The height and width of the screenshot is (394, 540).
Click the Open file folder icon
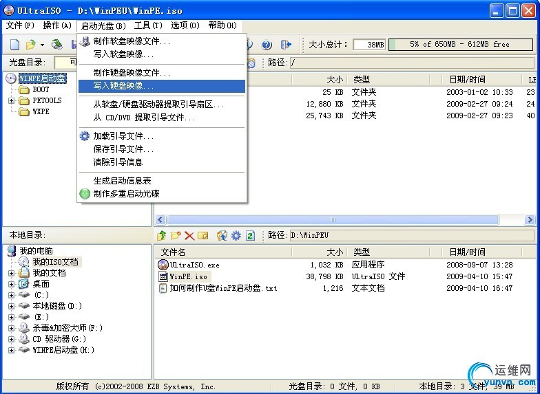click(30, 44)
